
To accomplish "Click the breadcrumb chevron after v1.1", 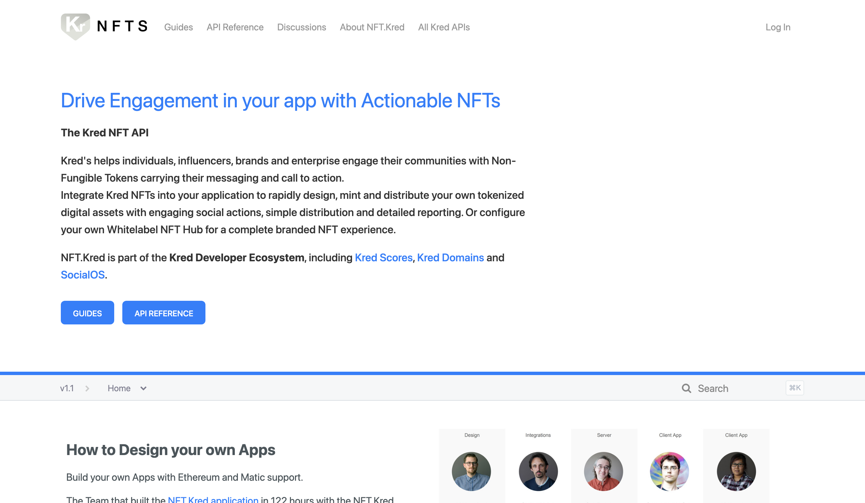I will (87, 389).
